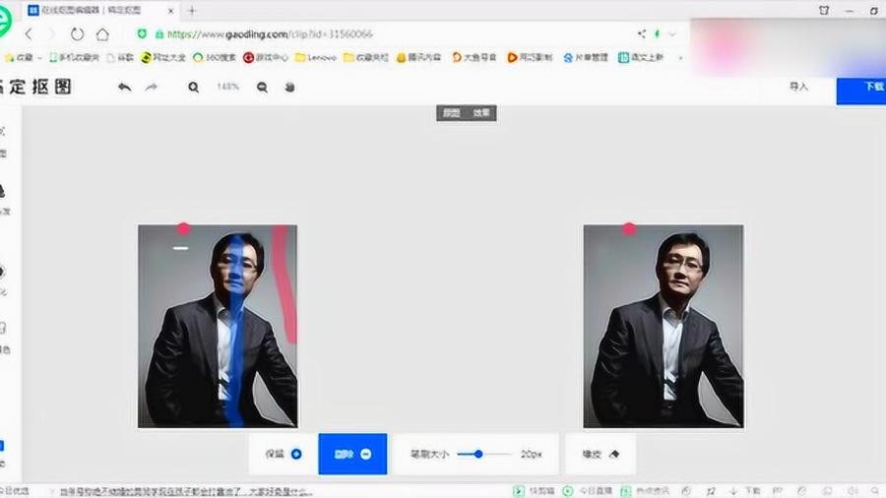Undo the last brush stroke
This screenshot has width=886, height=498.
pyautogui.click(x=124, y=87)
